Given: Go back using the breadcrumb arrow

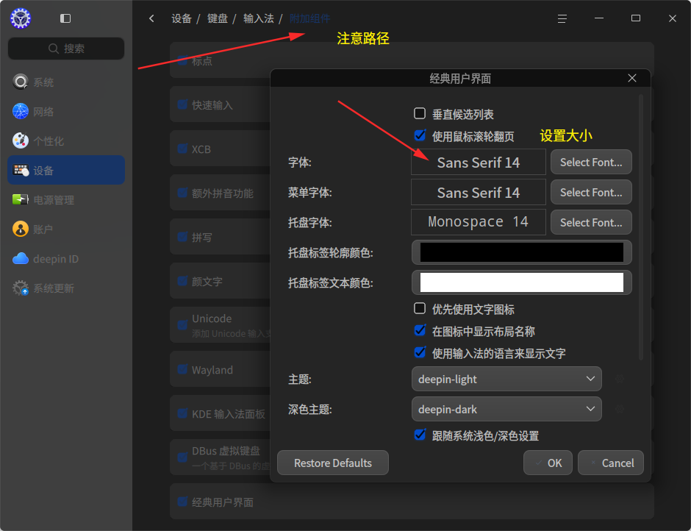Looking at the screenshot, I should click(x=151, y=18).
